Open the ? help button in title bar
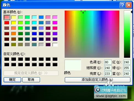 click(x=122, y=5)
